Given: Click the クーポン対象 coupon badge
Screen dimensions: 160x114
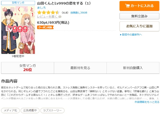Looking at the screenshot, I should coord(45,27).
